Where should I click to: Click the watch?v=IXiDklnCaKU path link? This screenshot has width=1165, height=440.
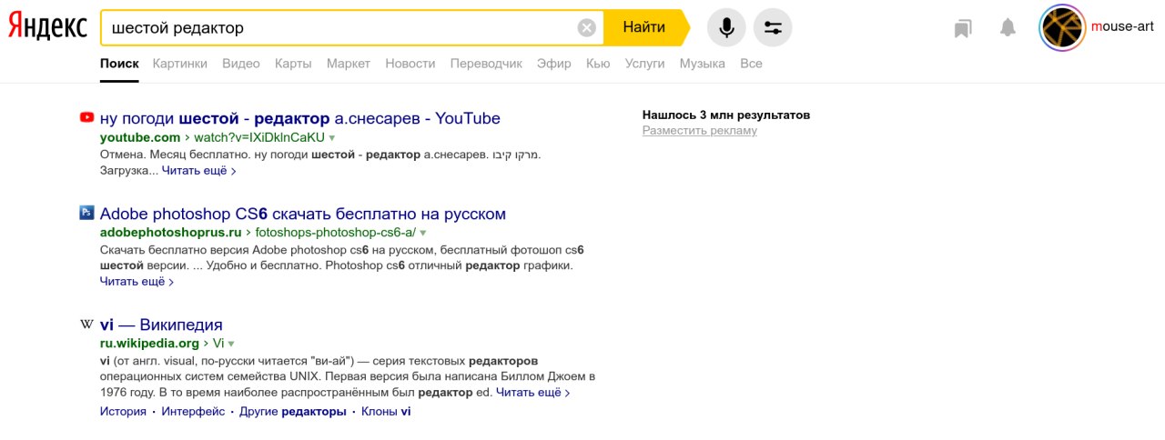[259, 138]
